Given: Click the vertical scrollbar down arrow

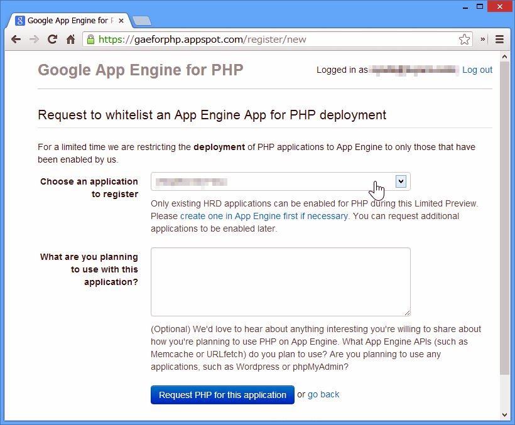Looking at the screenshot, I should pos(505,415).
